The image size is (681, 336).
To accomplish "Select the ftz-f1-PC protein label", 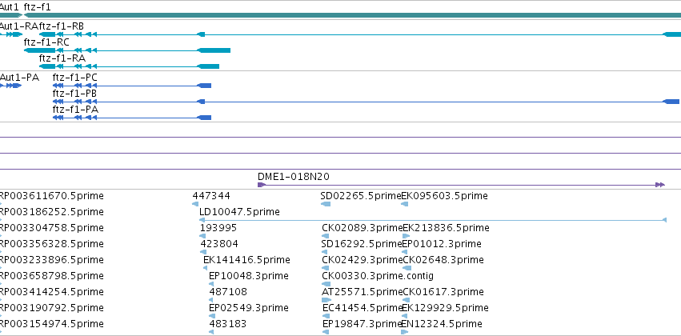I will coord(74,78).
